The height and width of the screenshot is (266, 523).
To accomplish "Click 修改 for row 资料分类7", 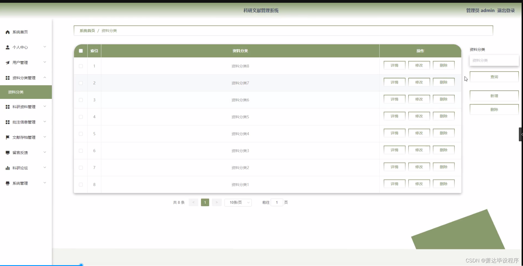I will [x=419, y=82].
